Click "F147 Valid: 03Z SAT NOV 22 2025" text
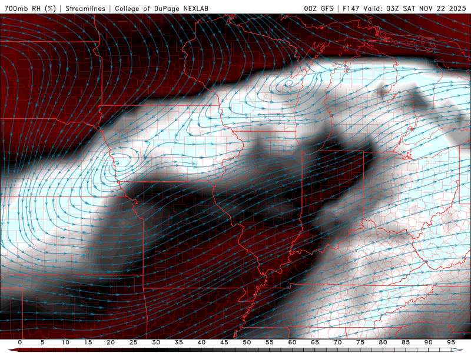The height and width of the screenshot is (353, 471). pyautogui.click(x=404, y=8)
